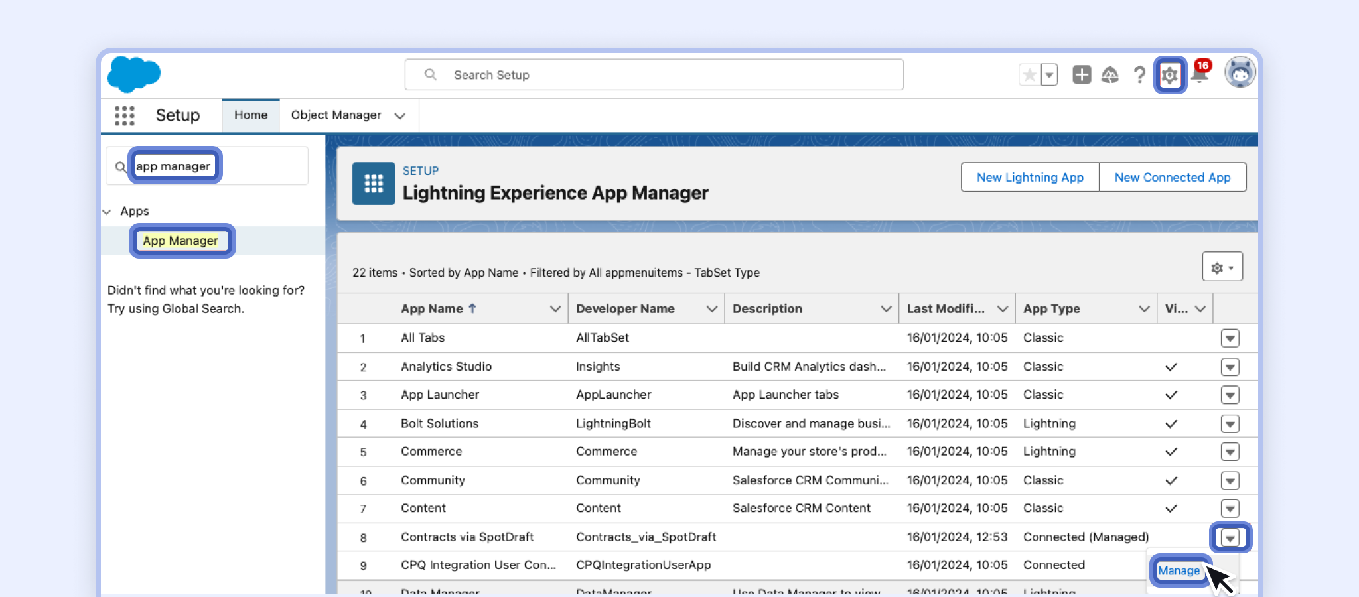Click the 'Bolt Solutions' app name cell

coord(439,423)
